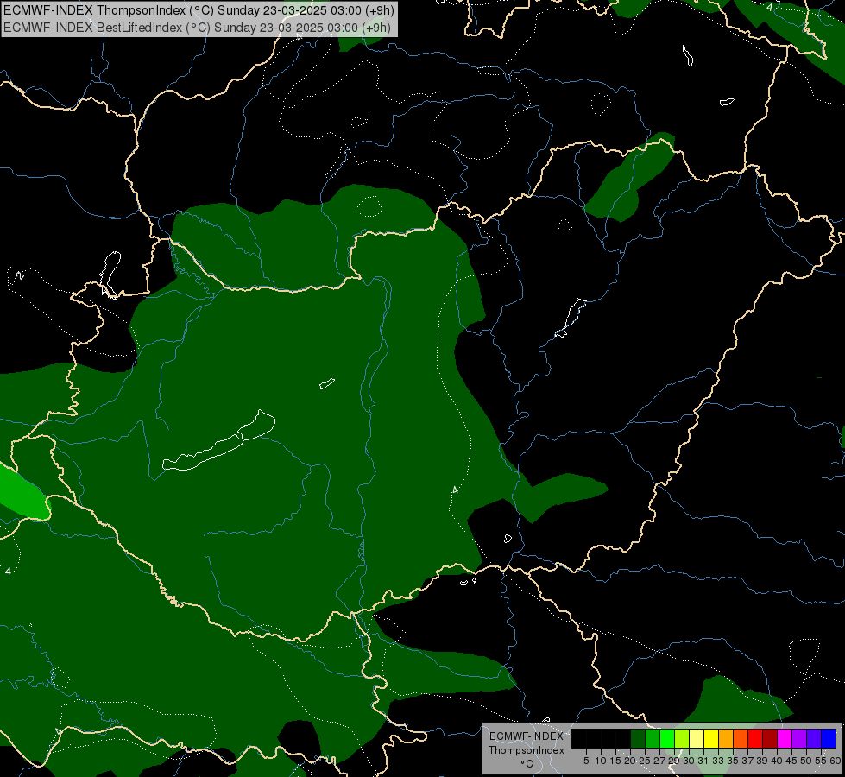Click the legend scale value 25
The width and height of the screenshot is (845, 777).
tap(645, 761)
